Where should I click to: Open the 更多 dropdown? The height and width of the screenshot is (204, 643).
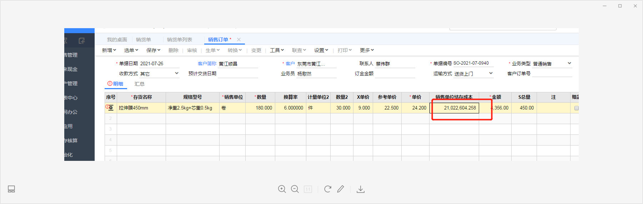click(367, 50)
